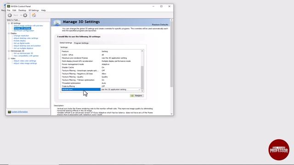The height and width of the screenshot is (165, 294).
Task: Open the Vertical sync setting dropdown
Action: (139, 90)
